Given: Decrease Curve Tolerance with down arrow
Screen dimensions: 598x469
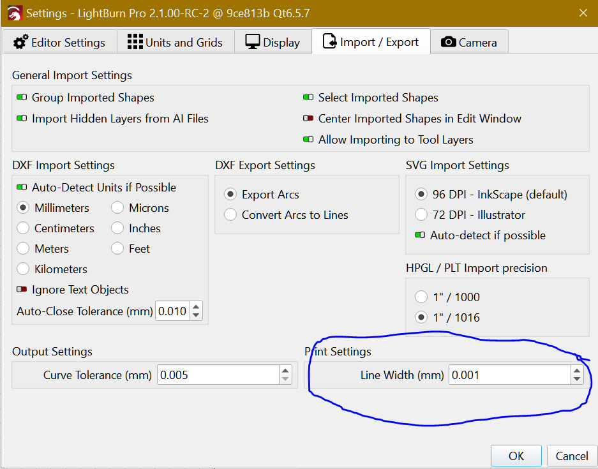Looking at the screenshot, I should click(285, 379).
